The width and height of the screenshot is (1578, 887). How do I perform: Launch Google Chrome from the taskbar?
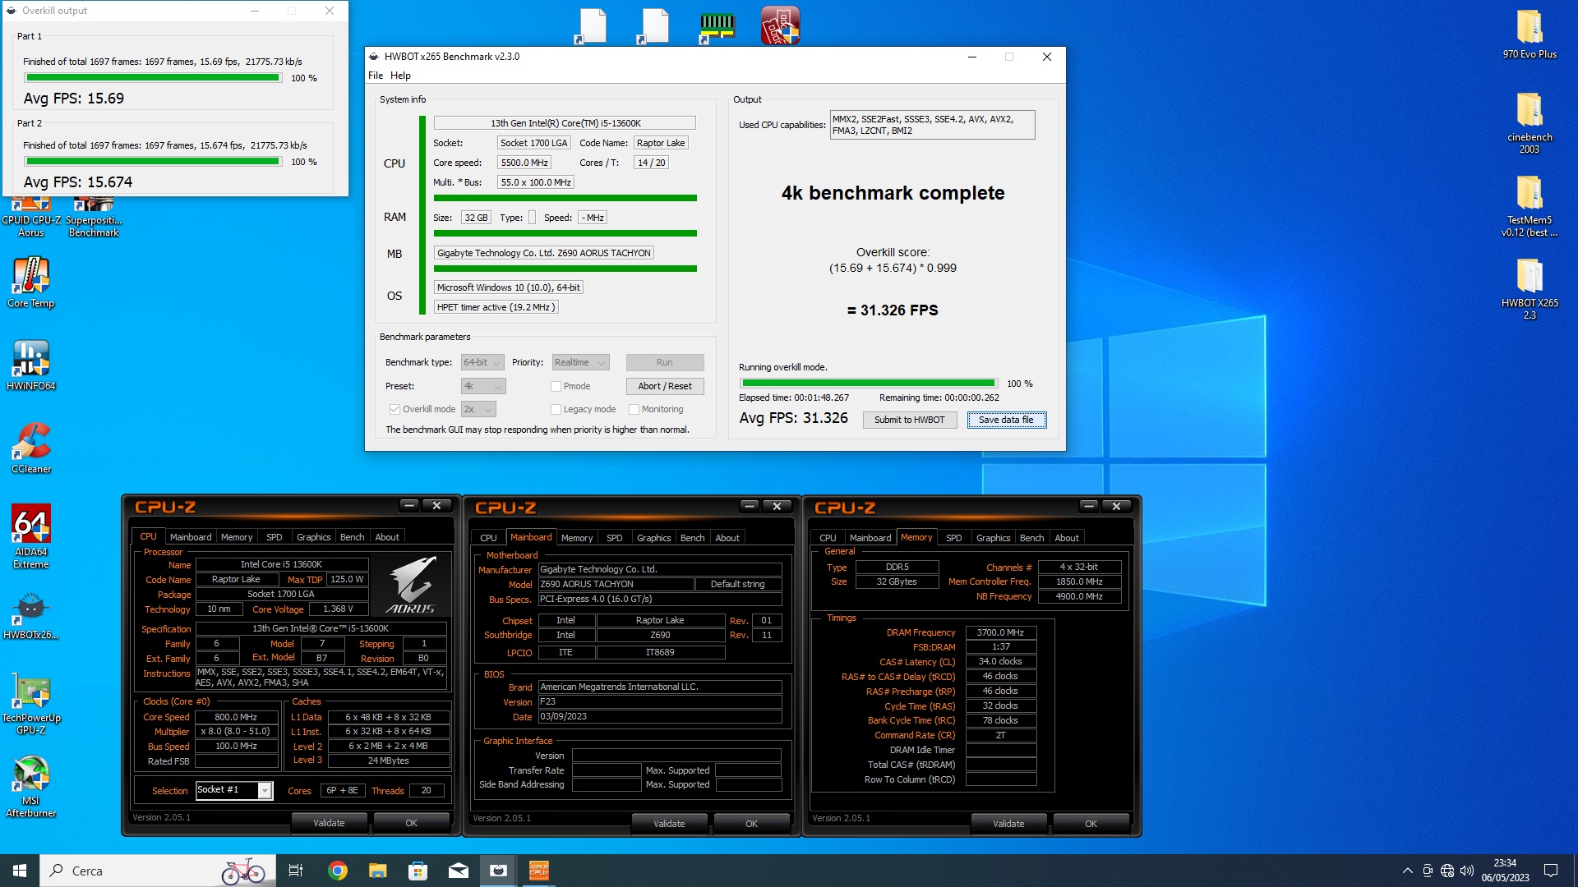click(337, 871)
